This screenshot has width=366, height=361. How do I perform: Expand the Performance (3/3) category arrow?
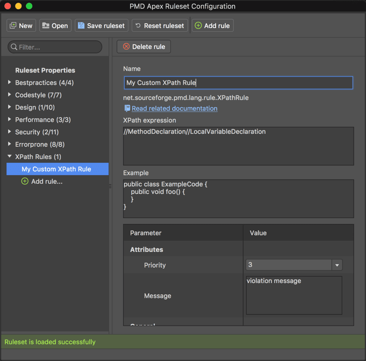point(9,119)
